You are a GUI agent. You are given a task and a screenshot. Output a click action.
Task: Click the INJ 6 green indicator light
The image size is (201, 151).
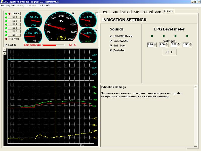pyautogui.click(x=6, y=17)
